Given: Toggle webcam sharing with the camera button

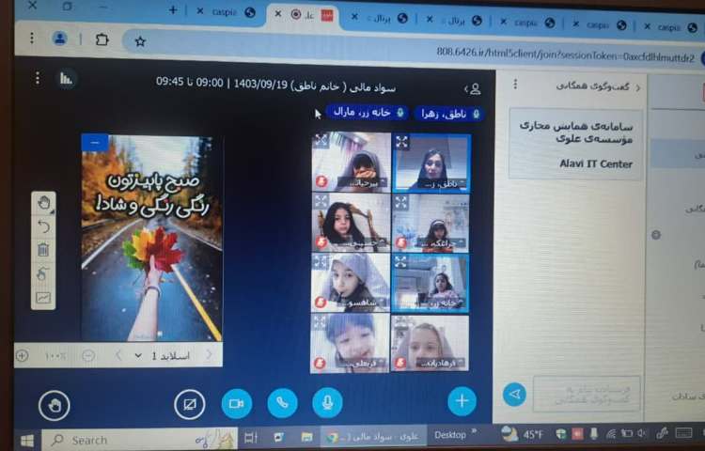Looking at the screenshot, I should click(237, 403).
